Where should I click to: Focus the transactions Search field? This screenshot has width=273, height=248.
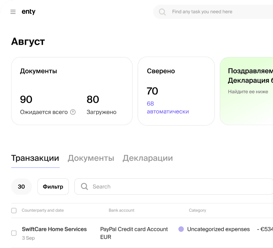tap(173, 187)
